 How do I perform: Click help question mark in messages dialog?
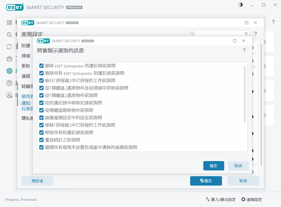tap(244, 51)
